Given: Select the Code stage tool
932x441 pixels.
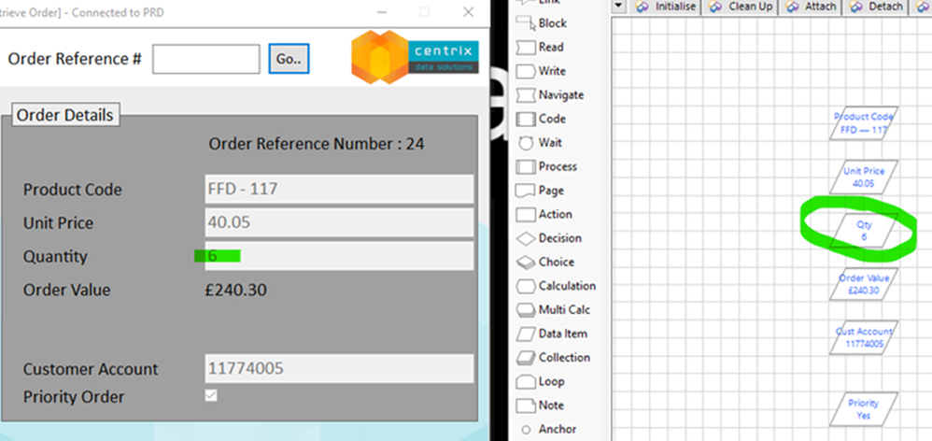Looking at the screenshot, I should [541, 119].
